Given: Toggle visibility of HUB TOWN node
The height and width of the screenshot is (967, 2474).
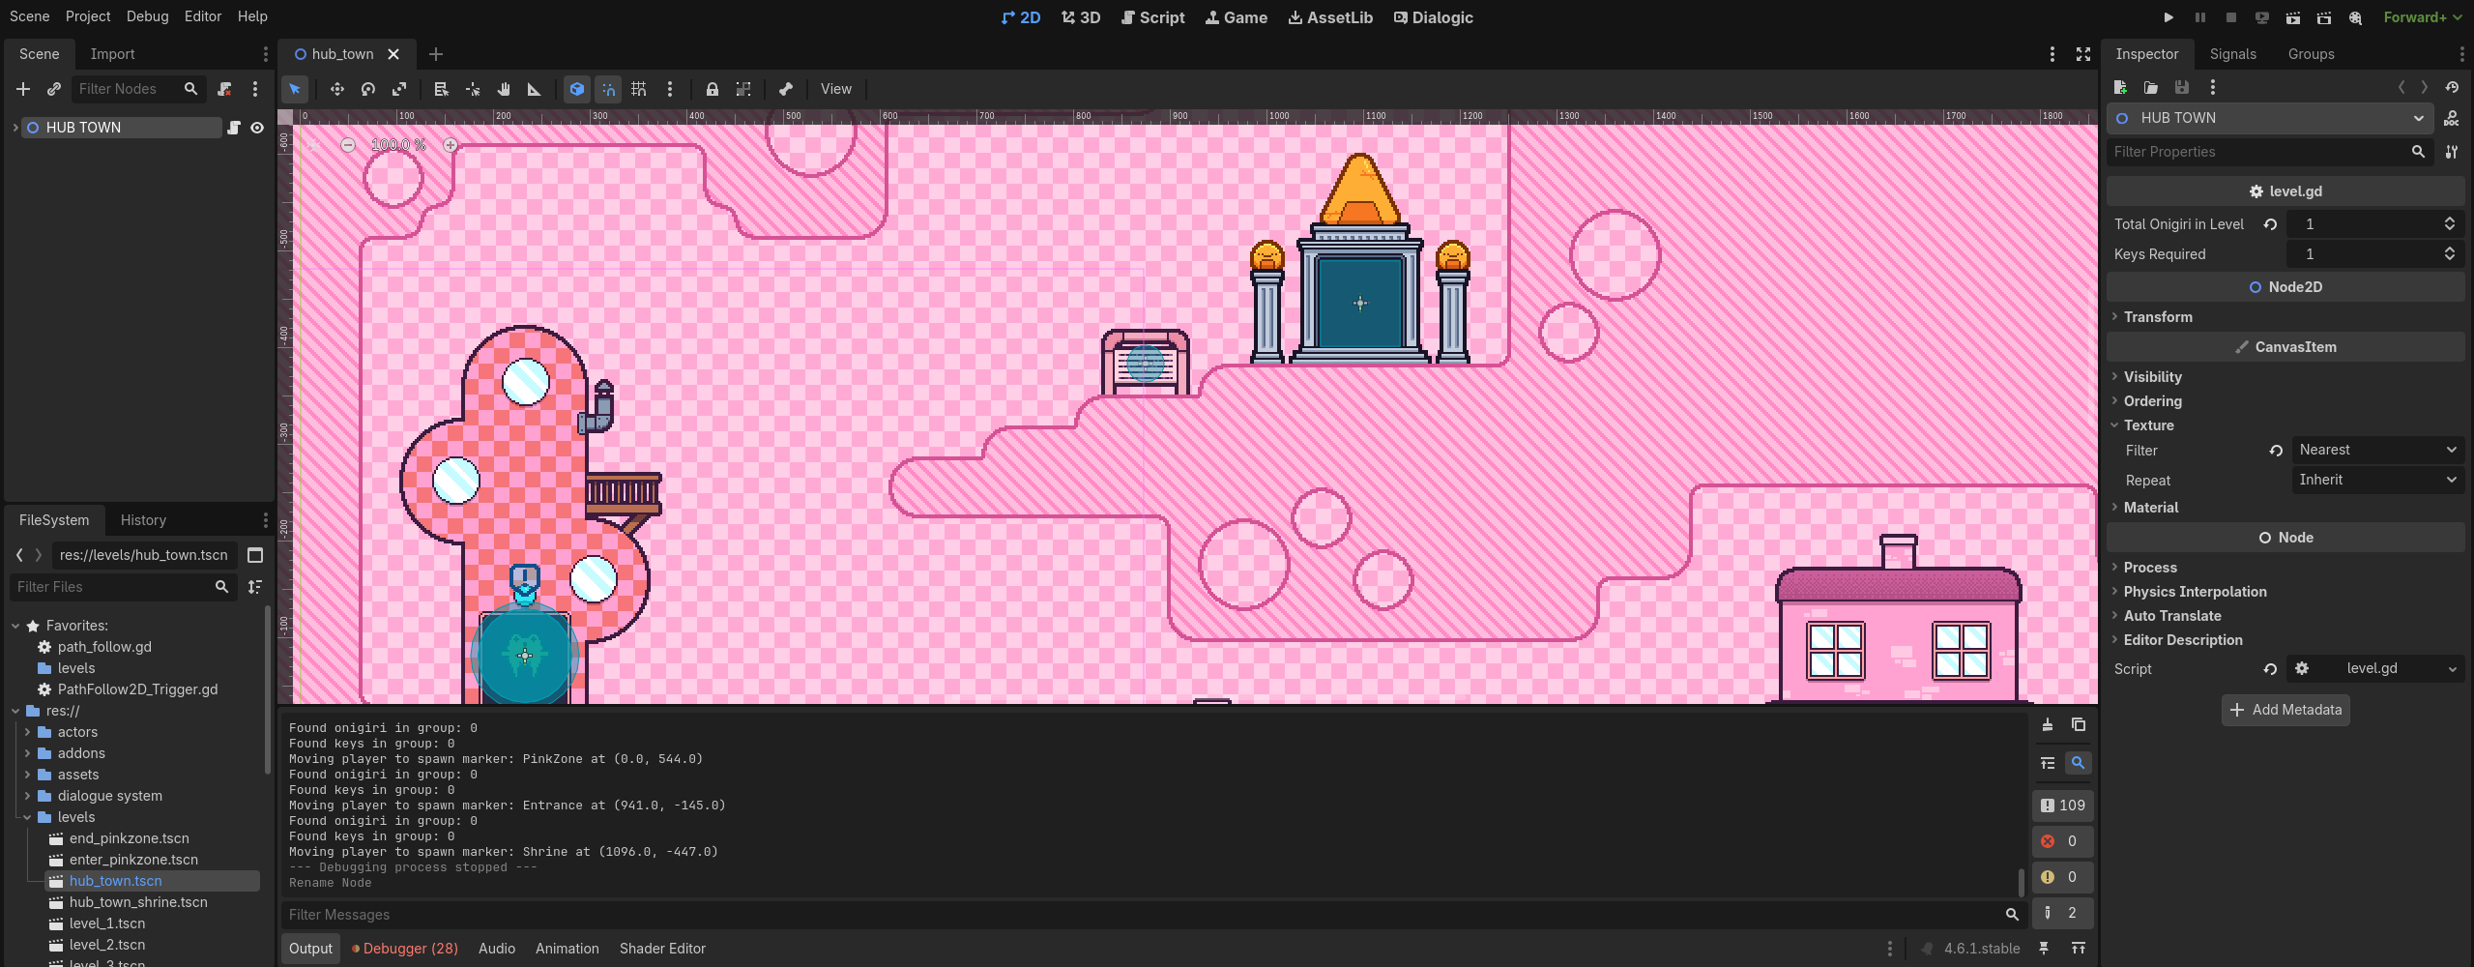Looking at the screenshot, I should 257,128.
